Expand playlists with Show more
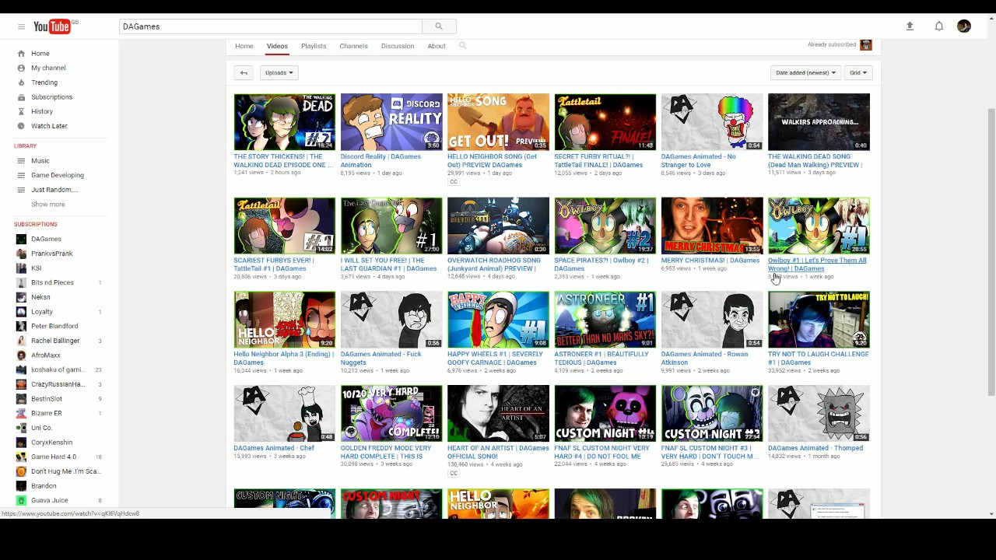This screenshot has height=560, width=996. click(x=48, y=205)
